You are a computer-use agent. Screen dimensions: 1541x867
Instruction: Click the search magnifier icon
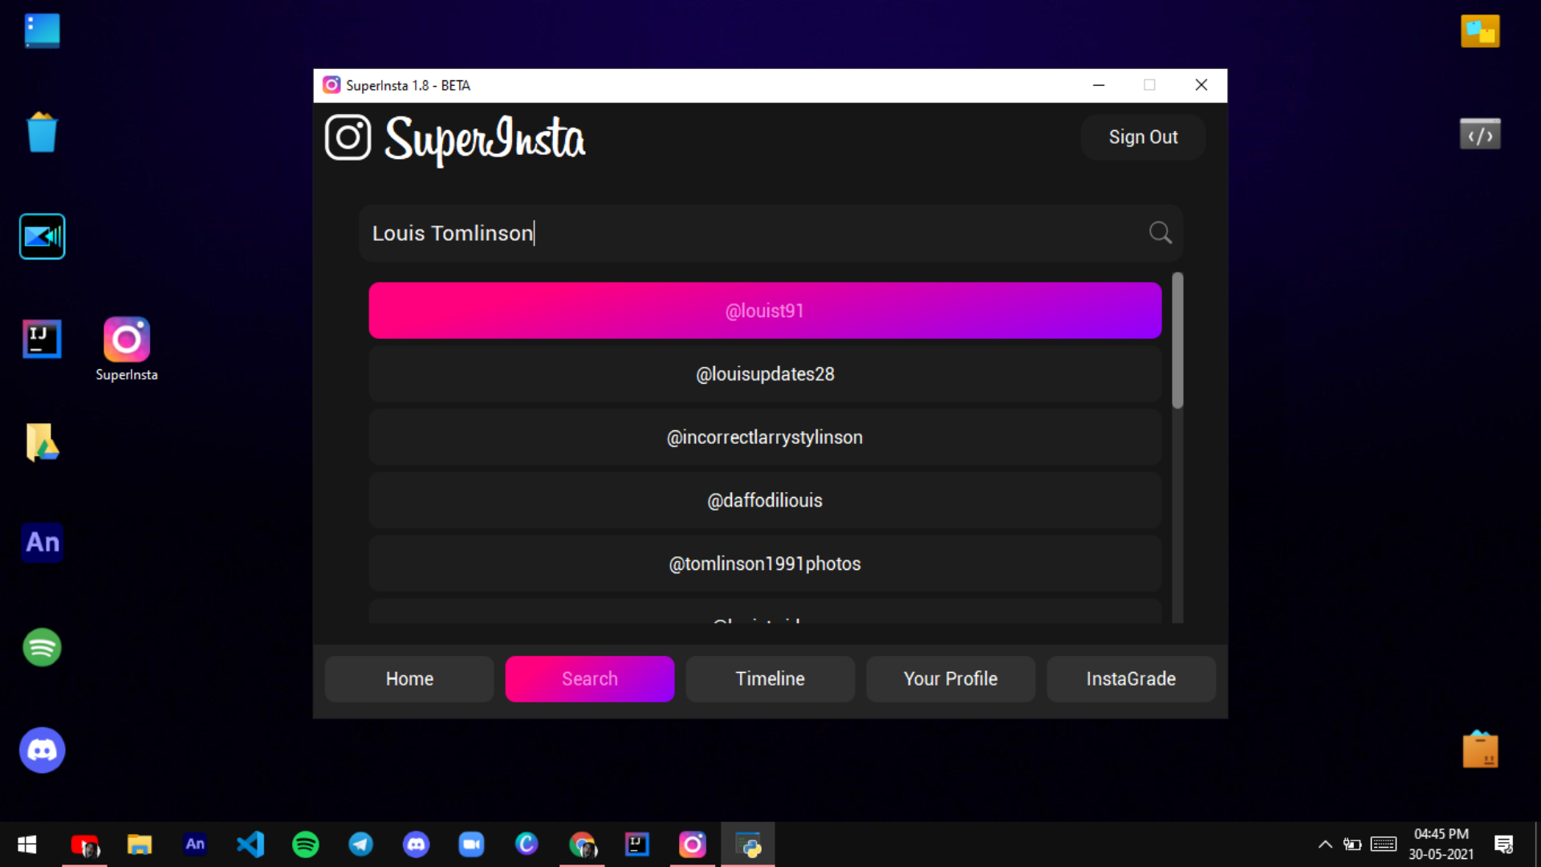(1160, 233)
